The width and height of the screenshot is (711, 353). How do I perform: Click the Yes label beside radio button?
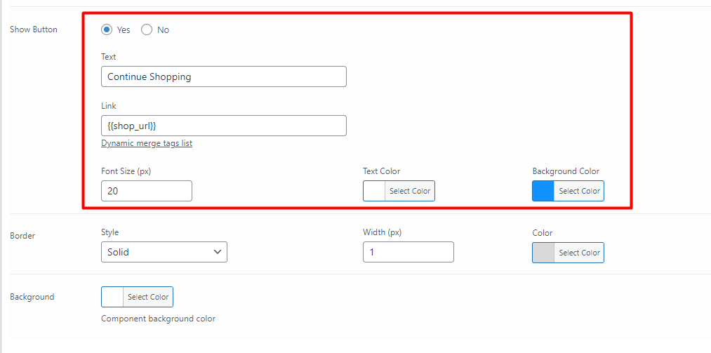coord(124,30)
